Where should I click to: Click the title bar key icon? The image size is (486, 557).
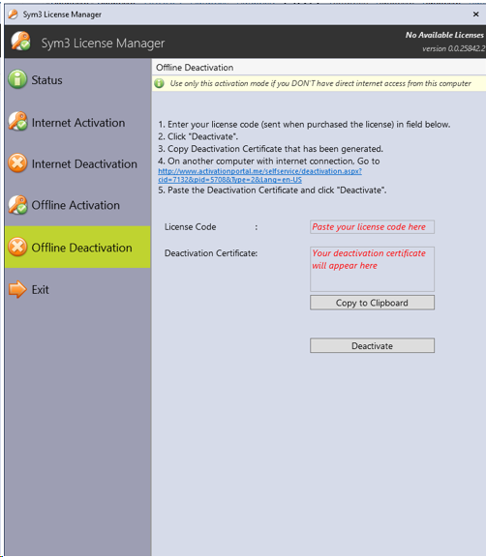13,15
